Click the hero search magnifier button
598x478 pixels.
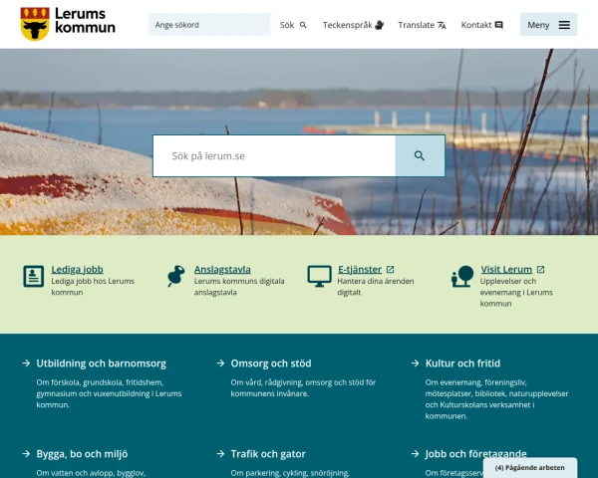click(x=420, y=155)
